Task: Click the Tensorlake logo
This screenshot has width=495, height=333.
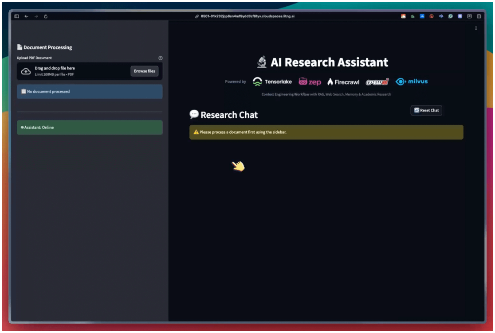Action: [272, 82]
